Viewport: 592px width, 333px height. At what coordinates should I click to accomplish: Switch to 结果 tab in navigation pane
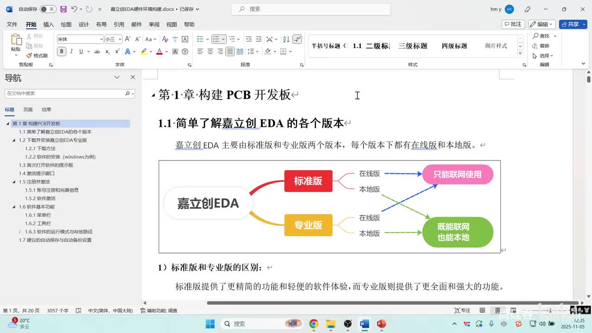click(47, 110)
